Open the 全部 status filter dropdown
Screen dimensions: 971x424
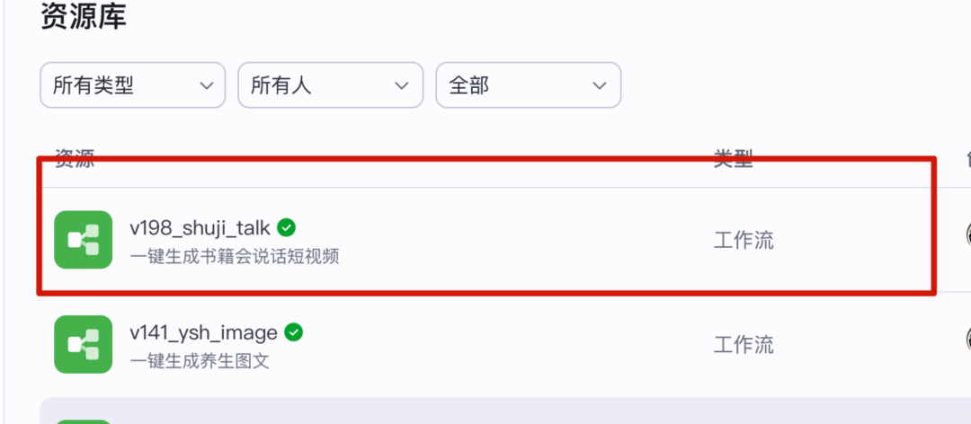528,85
